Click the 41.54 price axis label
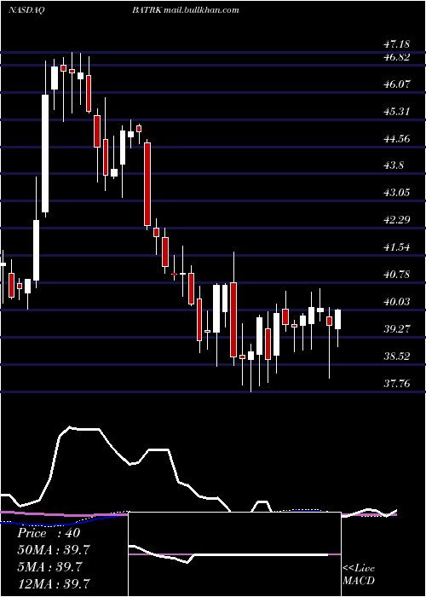426x597 pixels. (397, 247)
